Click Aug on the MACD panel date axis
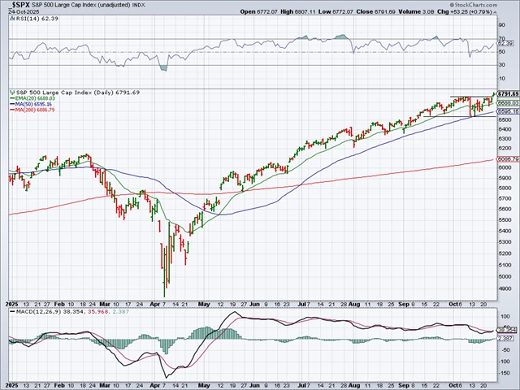This screenshot has height=390, width=520. click(x=354, y=386)
